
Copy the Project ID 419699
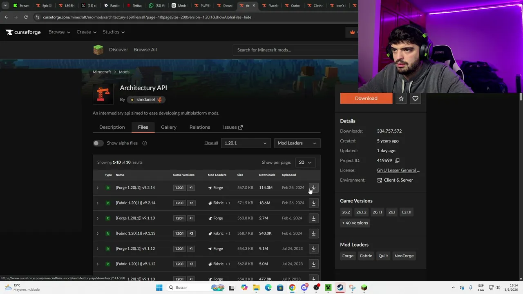click(397, 160)
